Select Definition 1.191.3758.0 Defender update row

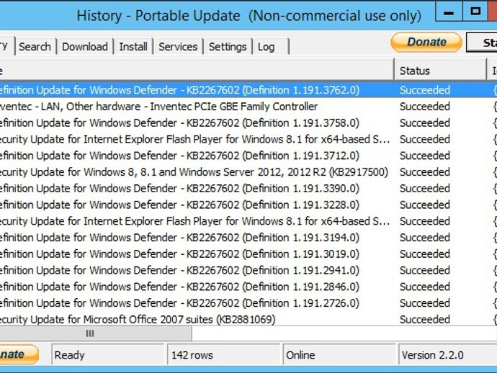point(180,123)
